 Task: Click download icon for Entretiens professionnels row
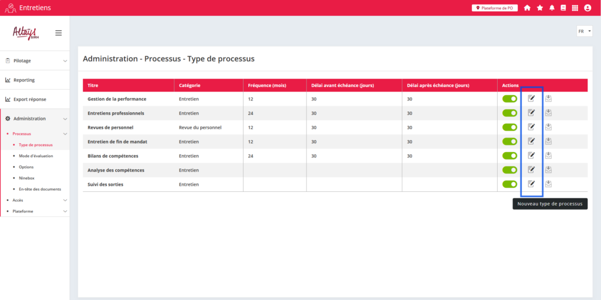coord(548,113)
